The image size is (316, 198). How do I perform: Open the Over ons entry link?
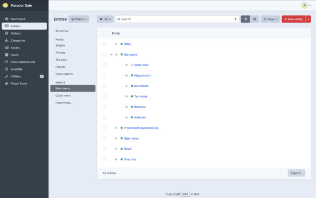pyautogui.click(x=130, y=159)
